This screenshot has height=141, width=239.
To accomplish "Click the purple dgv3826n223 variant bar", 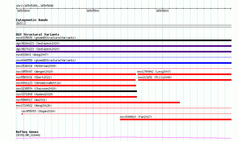I will click(x=124, y=46).
